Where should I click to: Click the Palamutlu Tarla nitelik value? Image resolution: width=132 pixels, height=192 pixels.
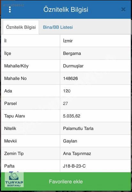point(78,128)
